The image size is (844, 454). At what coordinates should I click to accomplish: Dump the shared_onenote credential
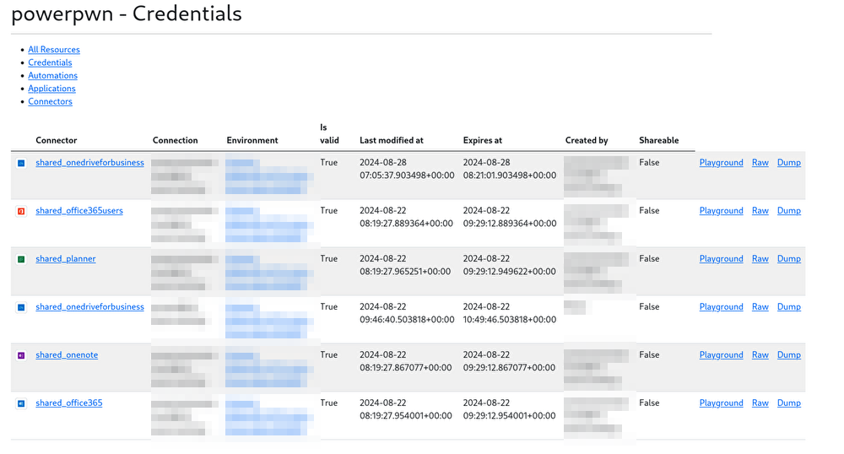788,354
